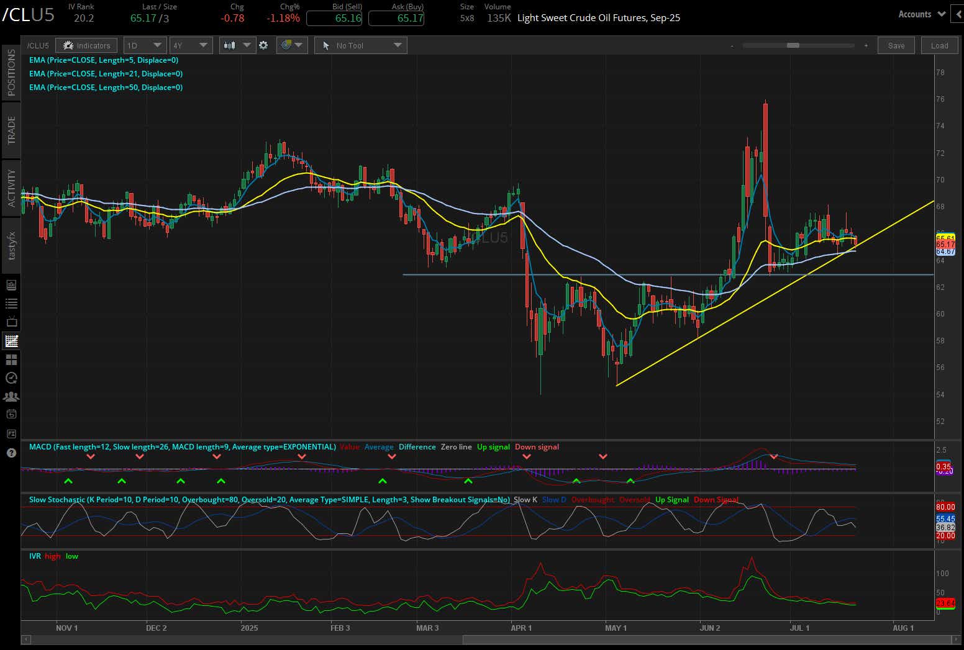Image resolution: width=964 pixels, height=650 pixels.
Task: Select the grid dashboard icon in sidebar
Action: tap(11, 359)
